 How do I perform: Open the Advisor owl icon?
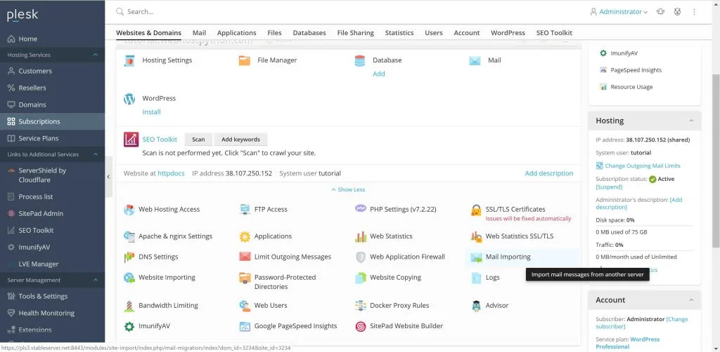point(476,306)
